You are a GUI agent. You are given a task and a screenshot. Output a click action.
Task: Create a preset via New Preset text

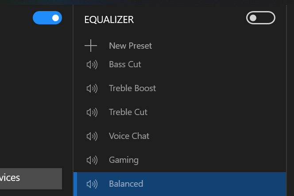point(130,46)
